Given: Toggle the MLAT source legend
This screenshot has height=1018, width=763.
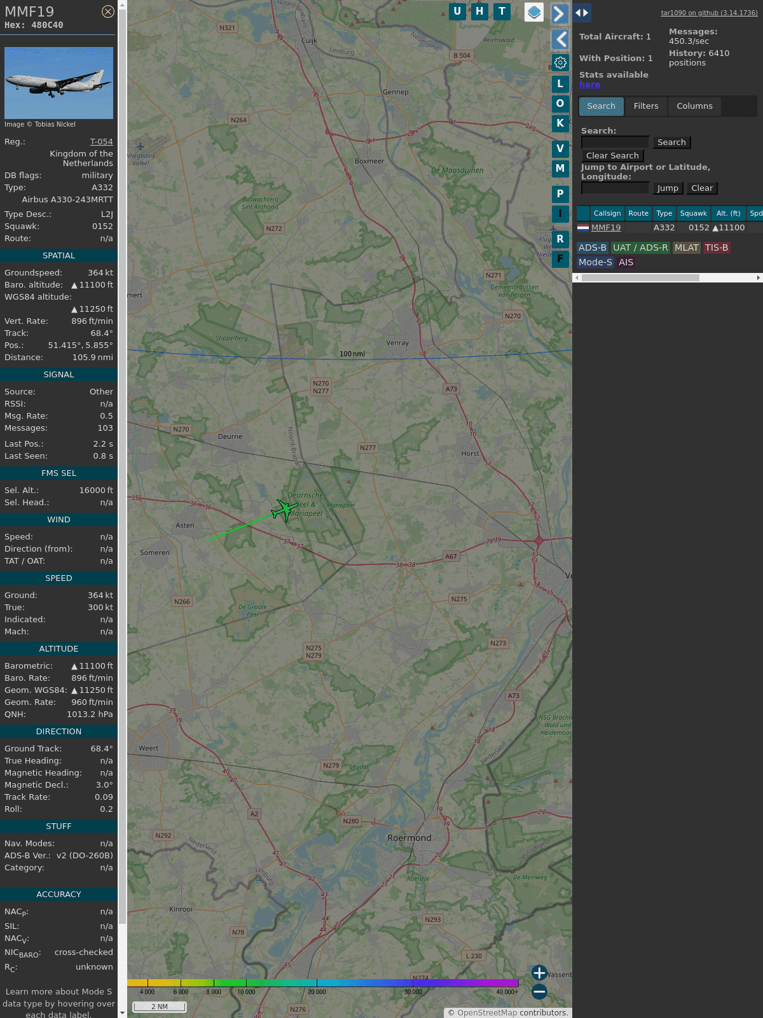Looking at the screenshot, I should (687, 248).
